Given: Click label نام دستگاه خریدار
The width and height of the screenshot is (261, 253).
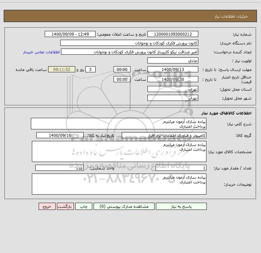Looking at the screenshot, I should (x=236, y=43).
